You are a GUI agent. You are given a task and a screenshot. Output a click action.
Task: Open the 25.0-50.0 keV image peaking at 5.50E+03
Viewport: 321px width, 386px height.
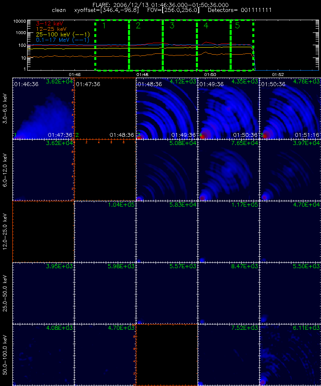[x=290, y=293]
